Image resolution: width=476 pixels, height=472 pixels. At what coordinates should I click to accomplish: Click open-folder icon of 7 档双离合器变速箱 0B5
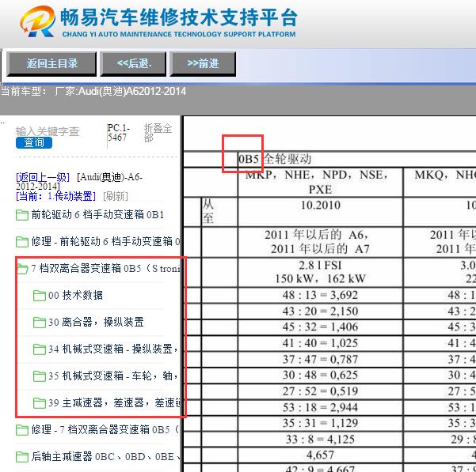(x=23, y=269)
